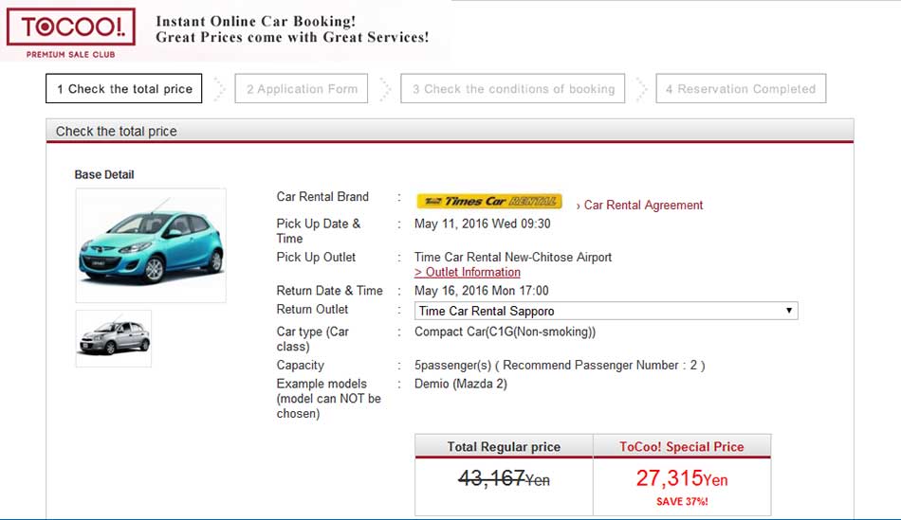Click the SAVE 37%! text
Viewport: 901px width, 520px height.
(682, 502)
